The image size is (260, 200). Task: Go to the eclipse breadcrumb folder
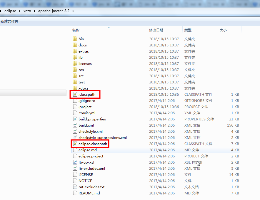pyautogui.click(x=10, y=11)
